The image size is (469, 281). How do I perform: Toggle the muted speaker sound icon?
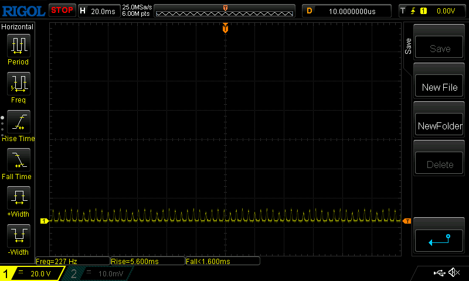453,273
